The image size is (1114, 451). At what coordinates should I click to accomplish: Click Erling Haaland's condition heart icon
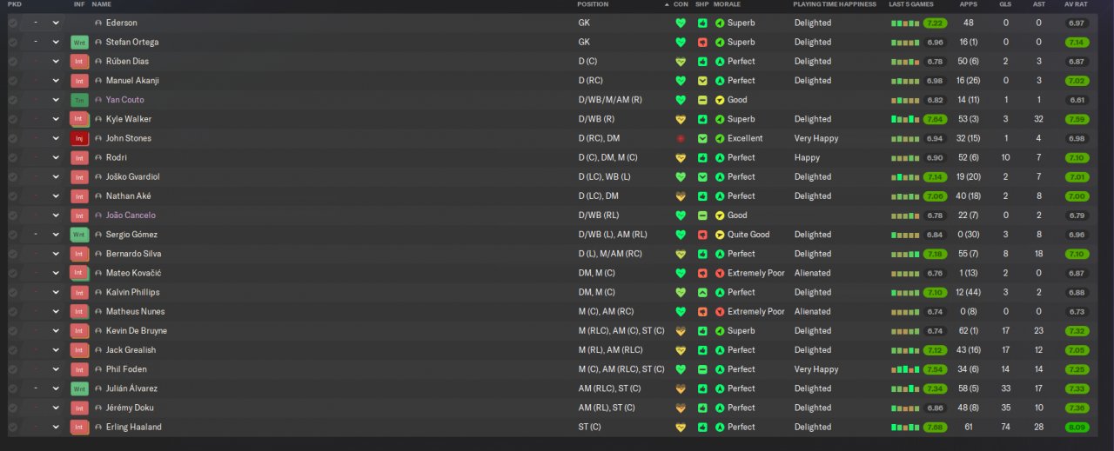(681, 427)
